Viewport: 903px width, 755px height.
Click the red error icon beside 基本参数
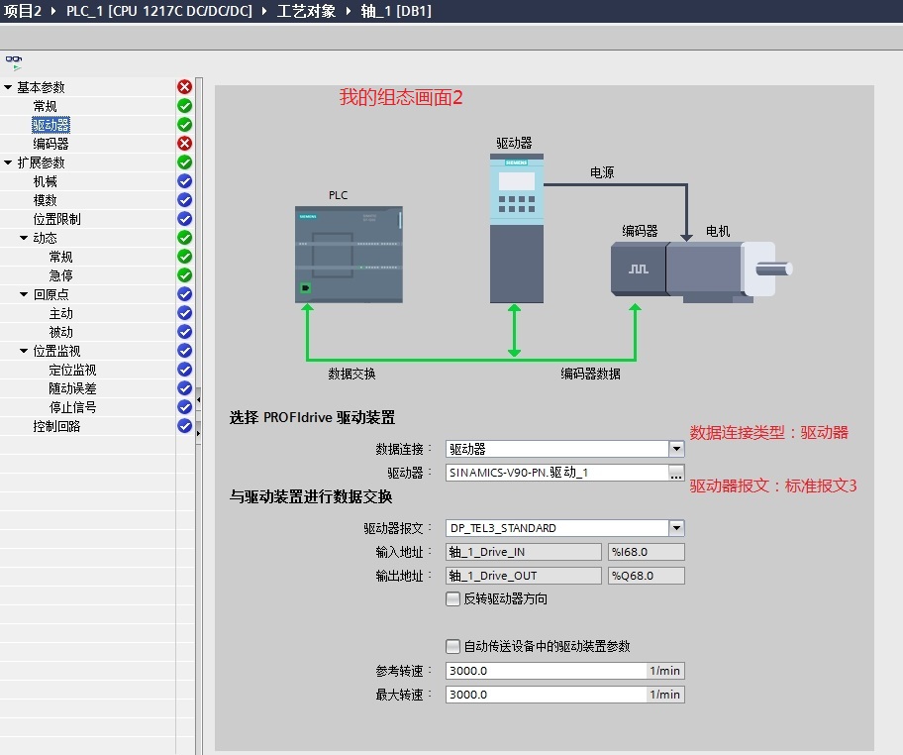[x=184, y=87]
